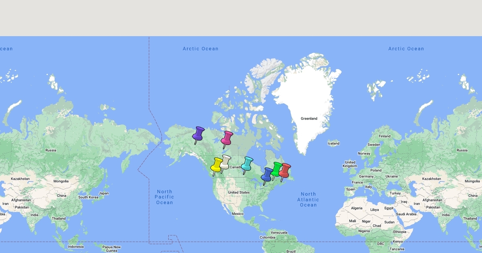Select the pink pushpin marker

pos(227,138)
